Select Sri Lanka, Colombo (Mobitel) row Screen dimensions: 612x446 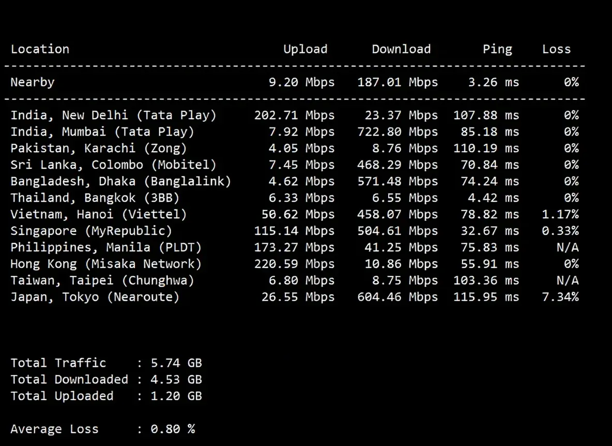click(x=295, y=165)
